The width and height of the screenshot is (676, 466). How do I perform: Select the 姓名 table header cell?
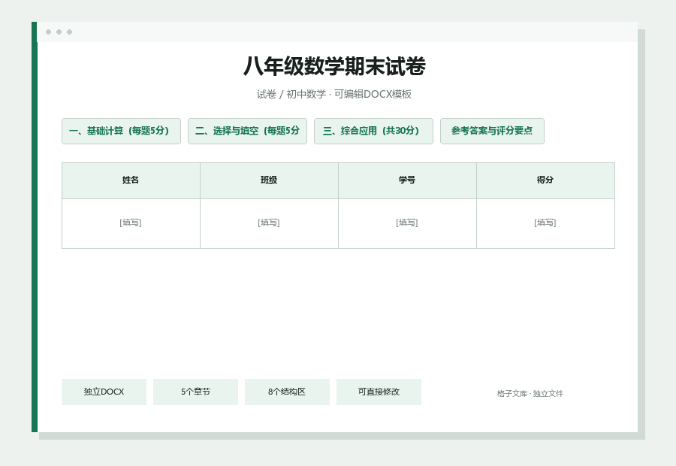click(x=131, y=180)
